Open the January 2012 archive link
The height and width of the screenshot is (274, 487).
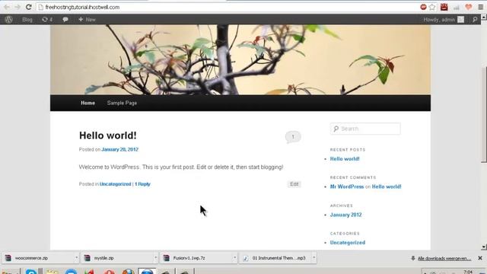click(x=346, y=215)
